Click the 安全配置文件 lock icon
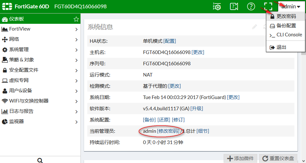Image resolution: width=306 pixels, height=163 pixels. tap(5, 70)
